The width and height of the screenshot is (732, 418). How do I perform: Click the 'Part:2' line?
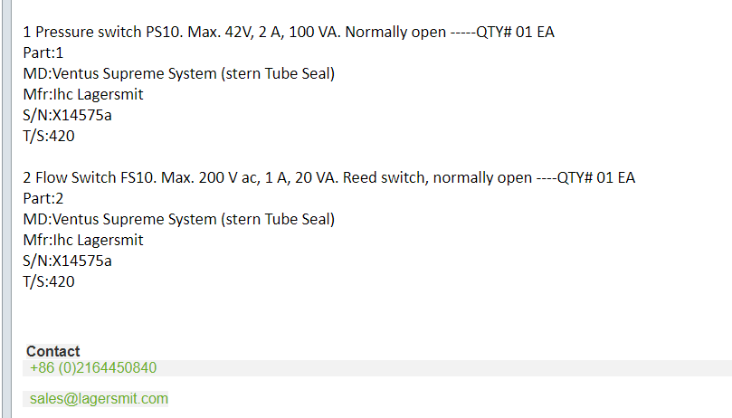(x=43, y=198)
